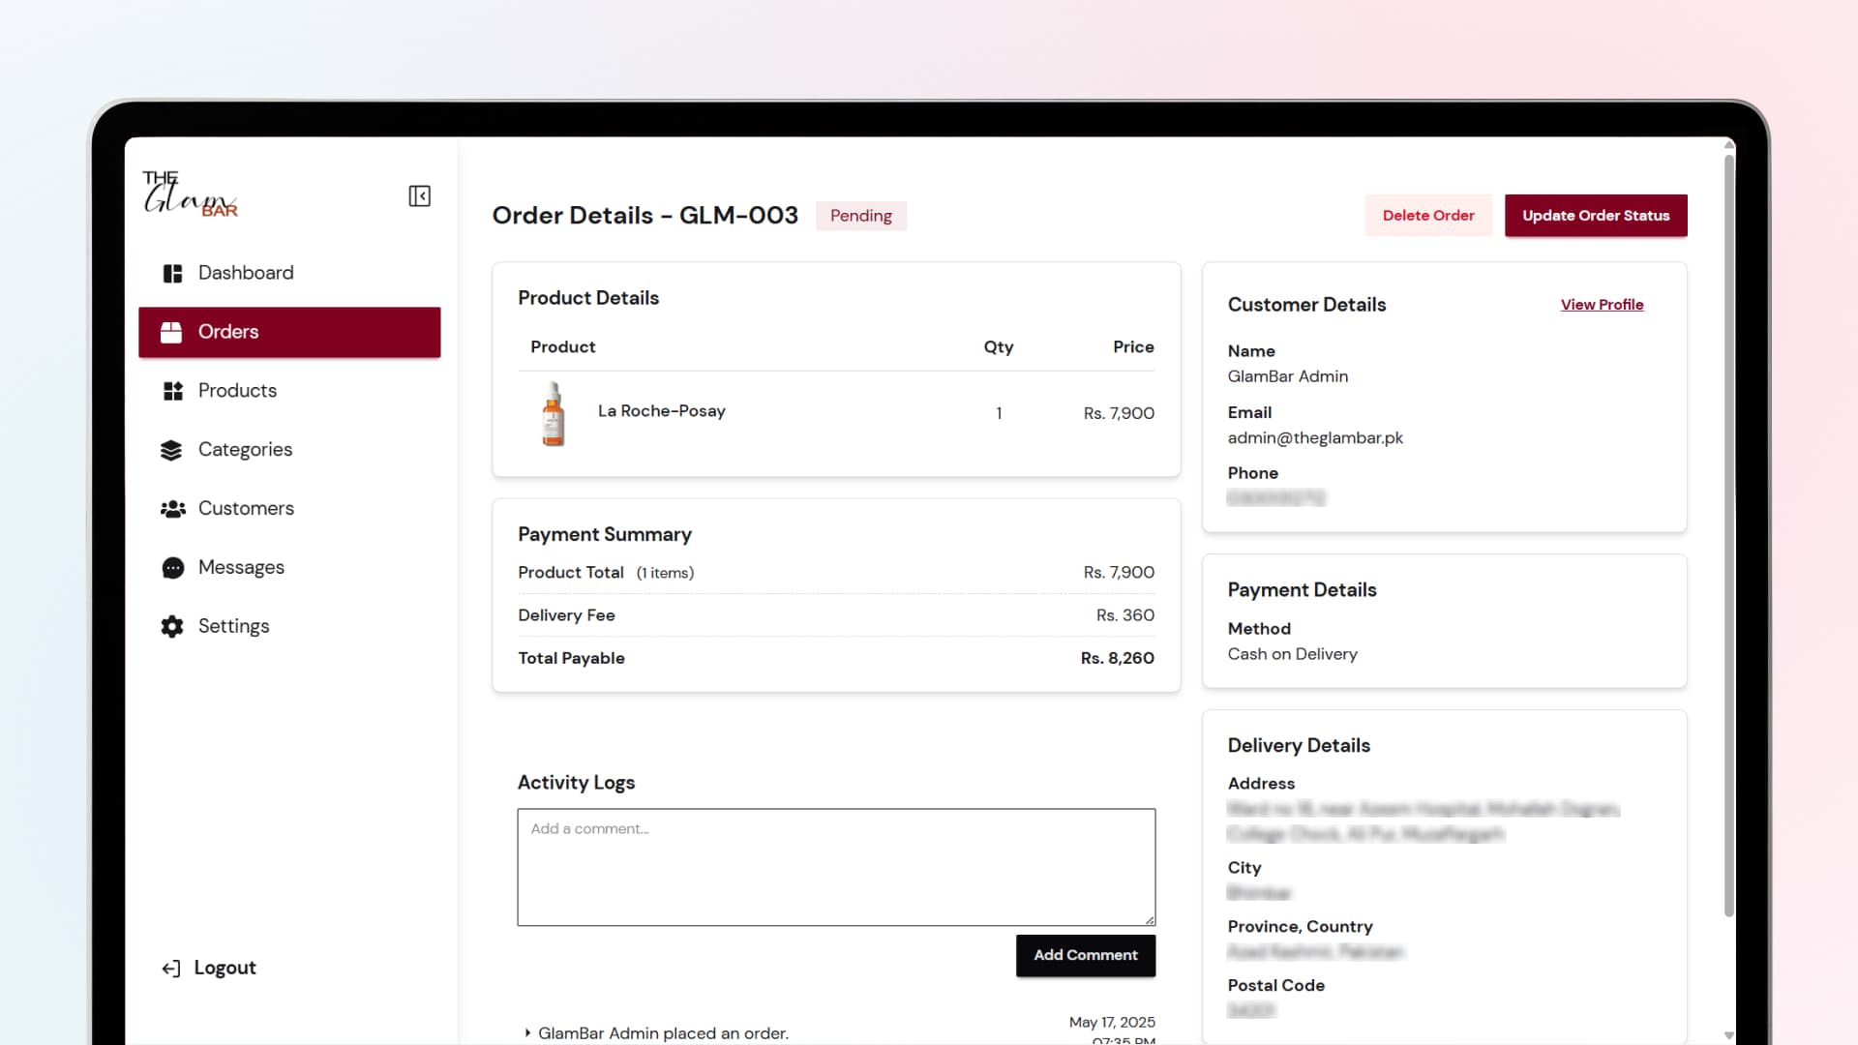Open the Messages menu item
Screen dimensions: 1858x1045
[241, 568]
